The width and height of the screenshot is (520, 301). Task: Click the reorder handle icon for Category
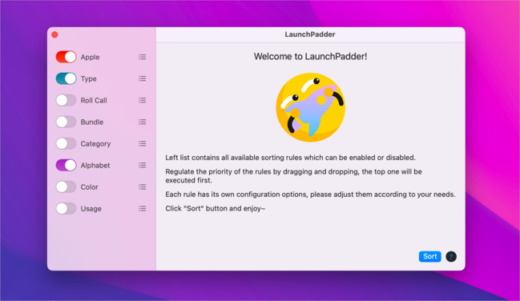tap(143, 143)
